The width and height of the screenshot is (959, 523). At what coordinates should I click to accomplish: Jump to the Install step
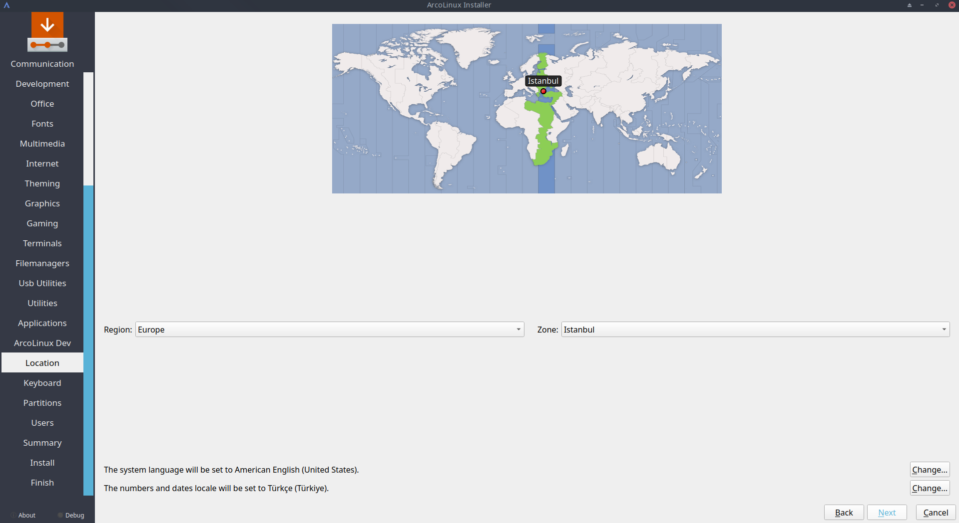click(42, 463)
